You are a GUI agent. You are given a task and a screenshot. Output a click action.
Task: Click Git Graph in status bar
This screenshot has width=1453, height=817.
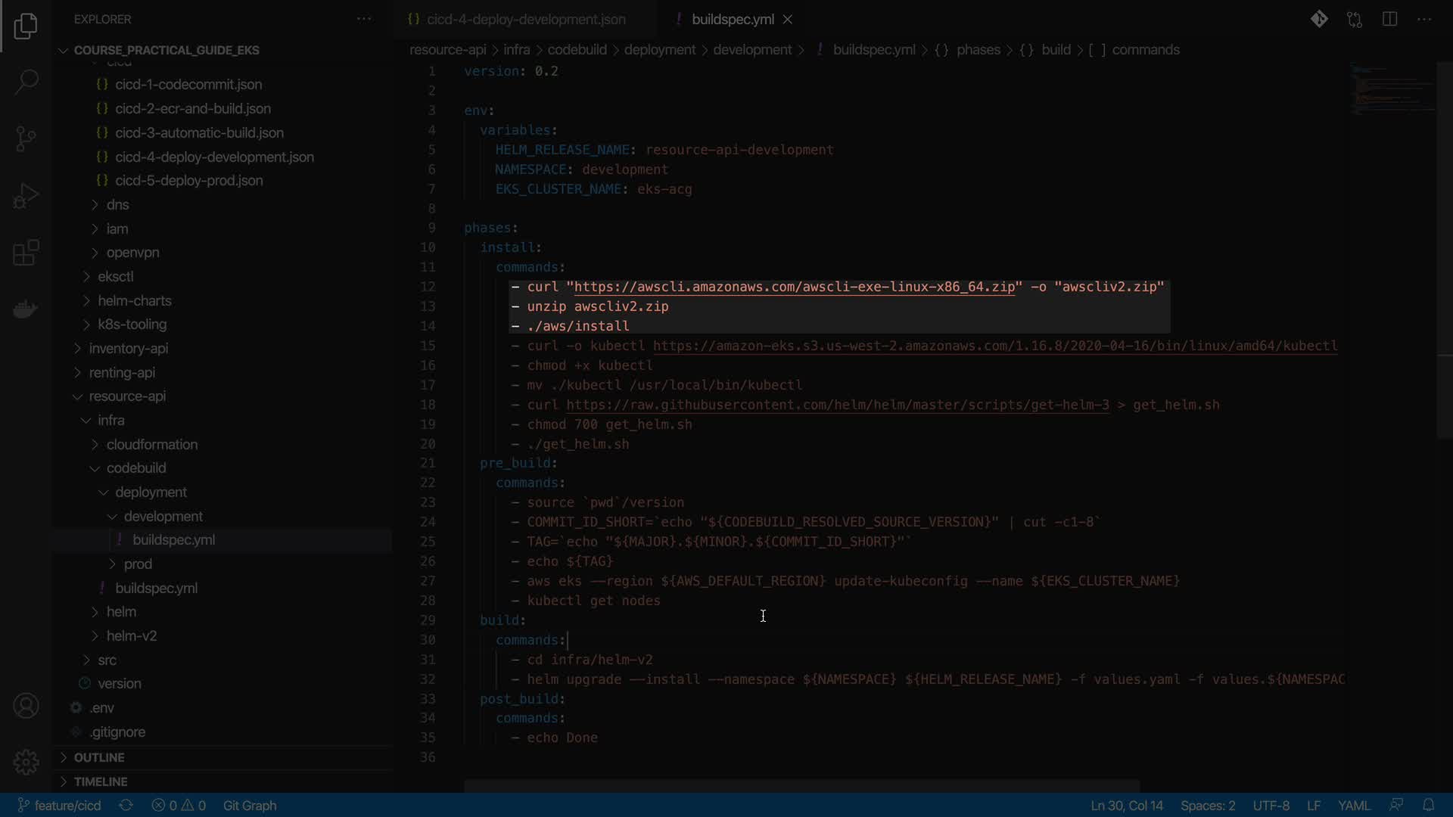coord(249,805)
